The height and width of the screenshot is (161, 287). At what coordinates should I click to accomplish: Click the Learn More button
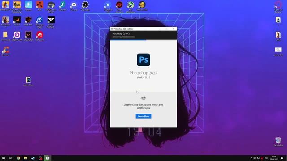coord(143,116)
